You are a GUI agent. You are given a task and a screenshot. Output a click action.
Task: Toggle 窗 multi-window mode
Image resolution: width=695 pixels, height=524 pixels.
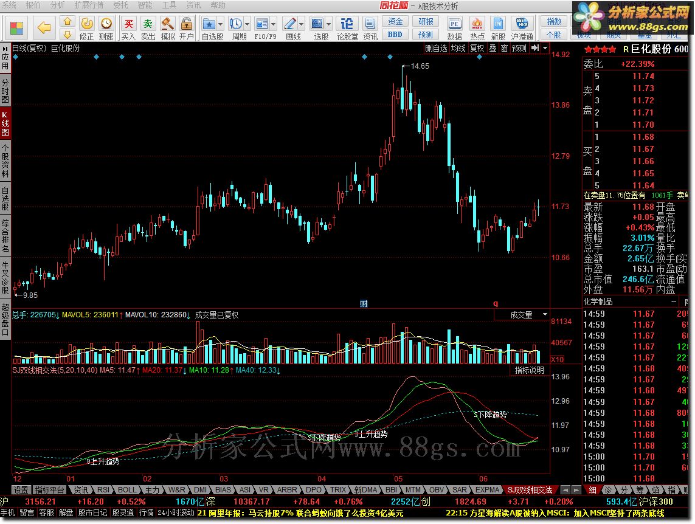click(x=504, y=48)
